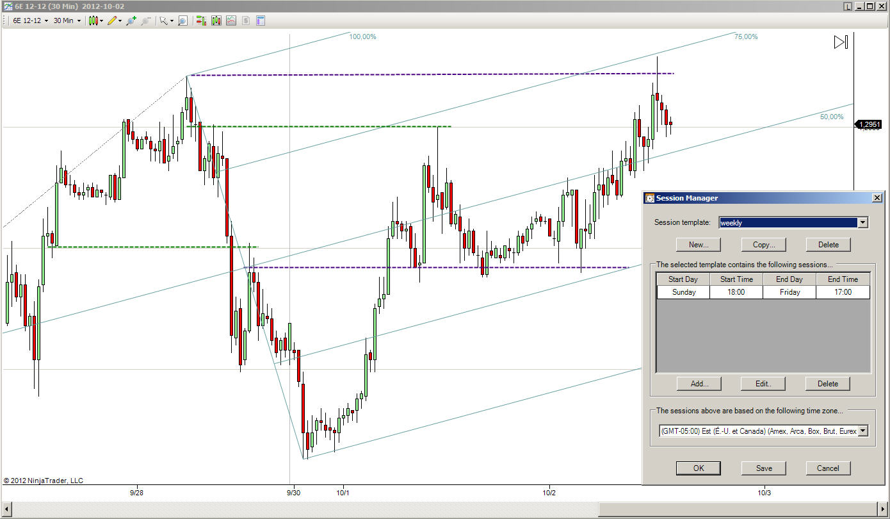
Task: Click the Copy... template button
Action: [764, 245]
